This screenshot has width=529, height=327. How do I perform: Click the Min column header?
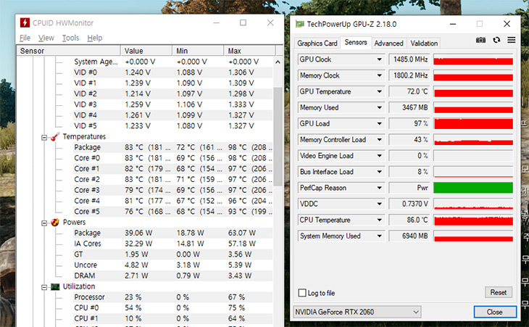click(198, 51)
